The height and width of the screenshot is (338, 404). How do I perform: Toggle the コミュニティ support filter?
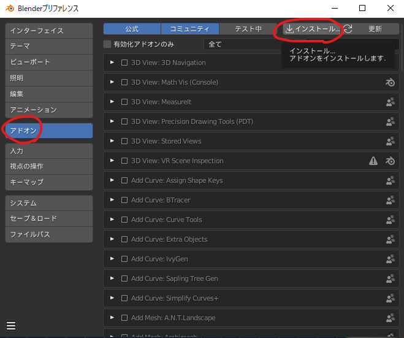tap(190, 29)
